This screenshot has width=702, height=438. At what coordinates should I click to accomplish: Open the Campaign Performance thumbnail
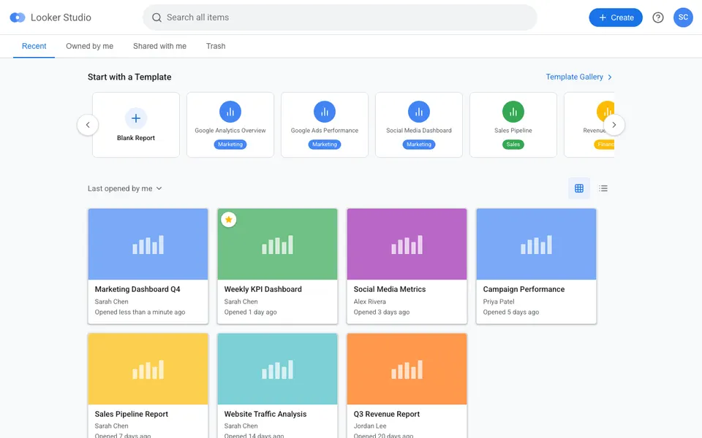coord(536,244)
